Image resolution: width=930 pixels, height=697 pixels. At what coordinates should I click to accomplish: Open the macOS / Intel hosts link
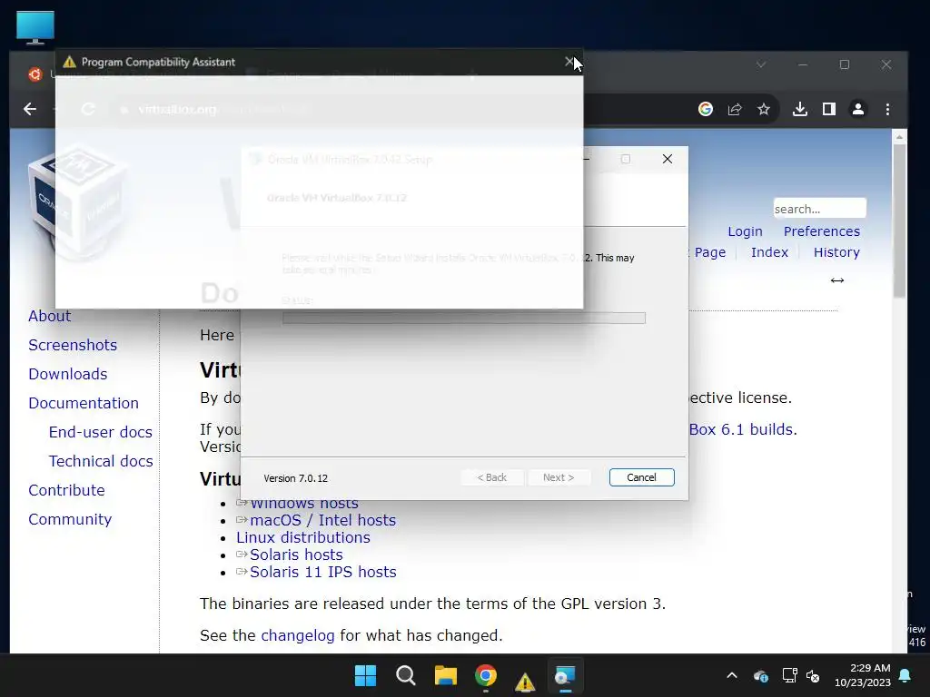[x=322, y=520]
